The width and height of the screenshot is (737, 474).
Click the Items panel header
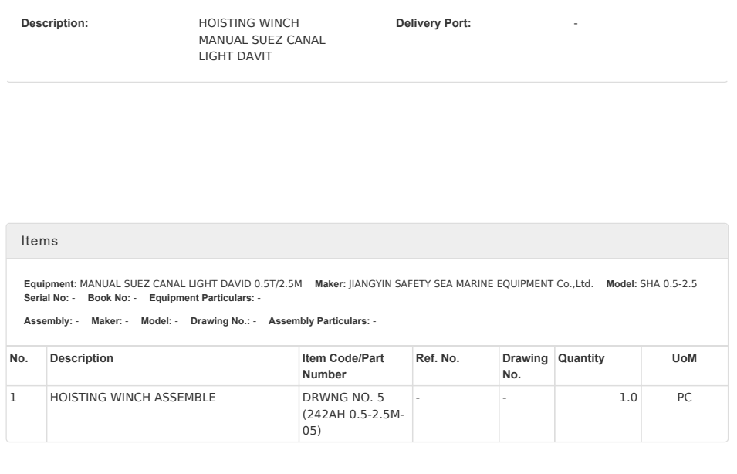click(x=39, y=242)
